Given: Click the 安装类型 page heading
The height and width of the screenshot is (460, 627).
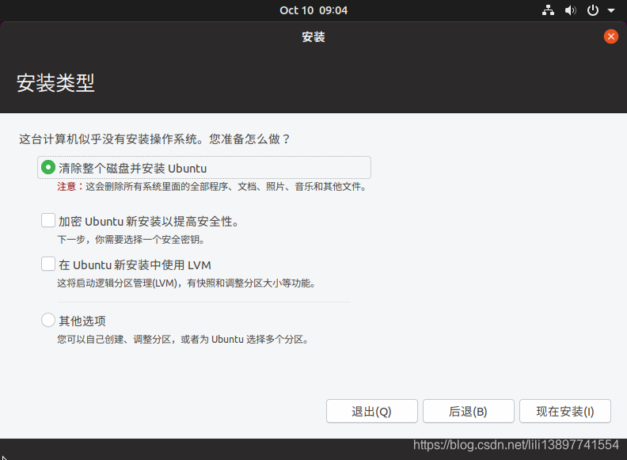Looking at the screenshot, I should 55,83.
